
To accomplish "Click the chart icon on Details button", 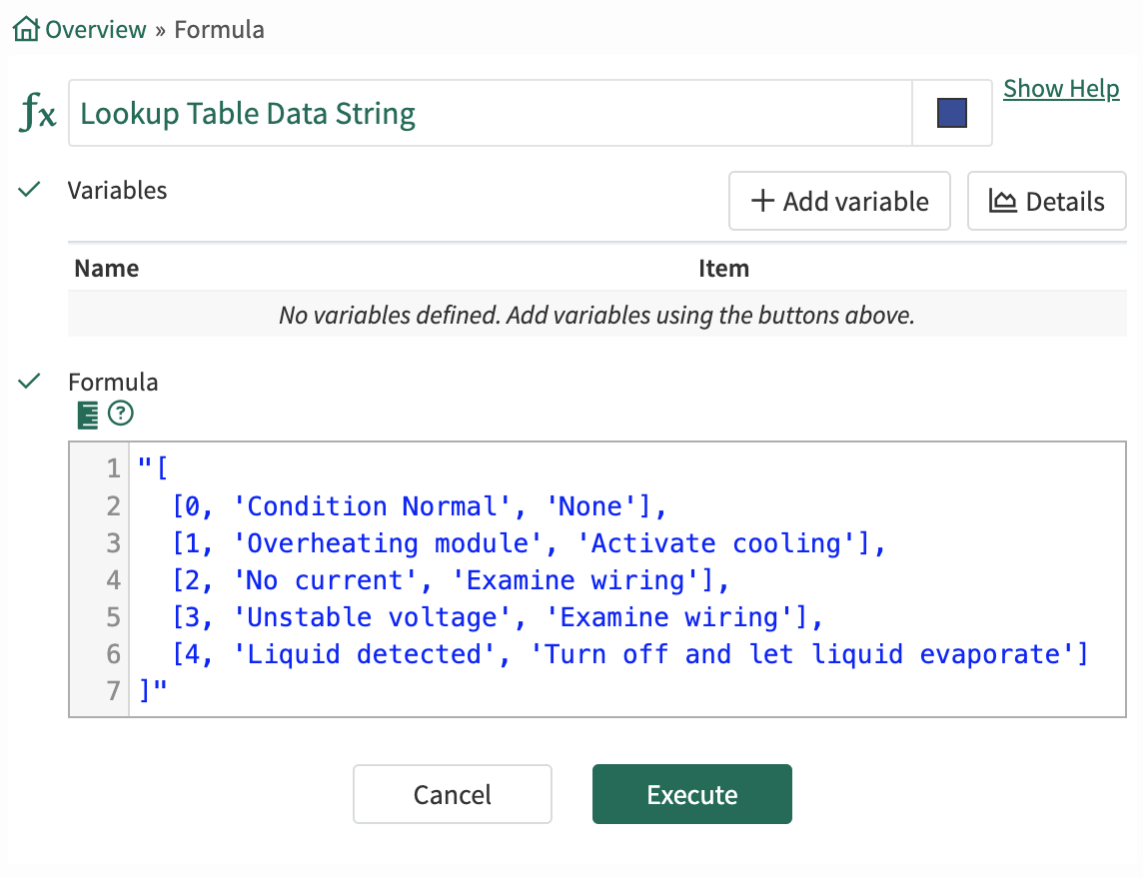I will click(1002, 202).
